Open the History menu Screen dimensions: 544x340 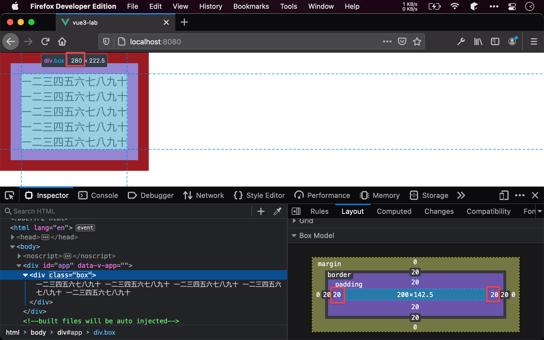[211, 6]
